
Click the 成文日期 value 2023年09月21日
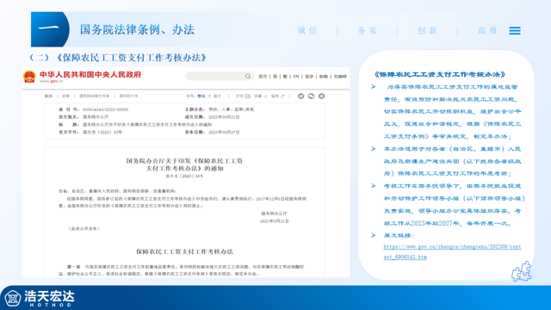pos(224,117)
